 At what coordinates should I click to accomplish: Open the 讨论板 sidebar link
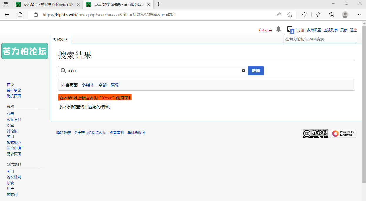(12, 131)
